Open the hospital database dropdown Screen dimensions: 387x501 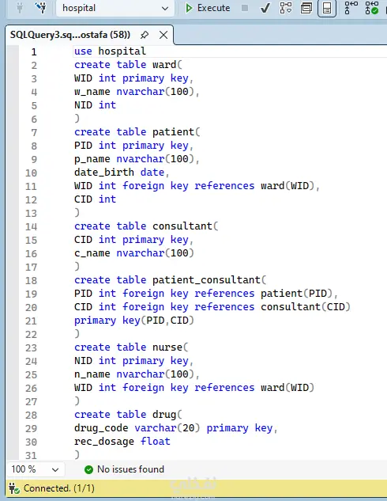point(115,8)
